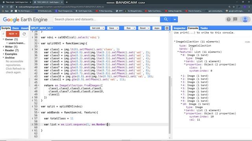Click the info marker on line 57
Viewport: 252px width, 141px height.
(x=32, y=118)
